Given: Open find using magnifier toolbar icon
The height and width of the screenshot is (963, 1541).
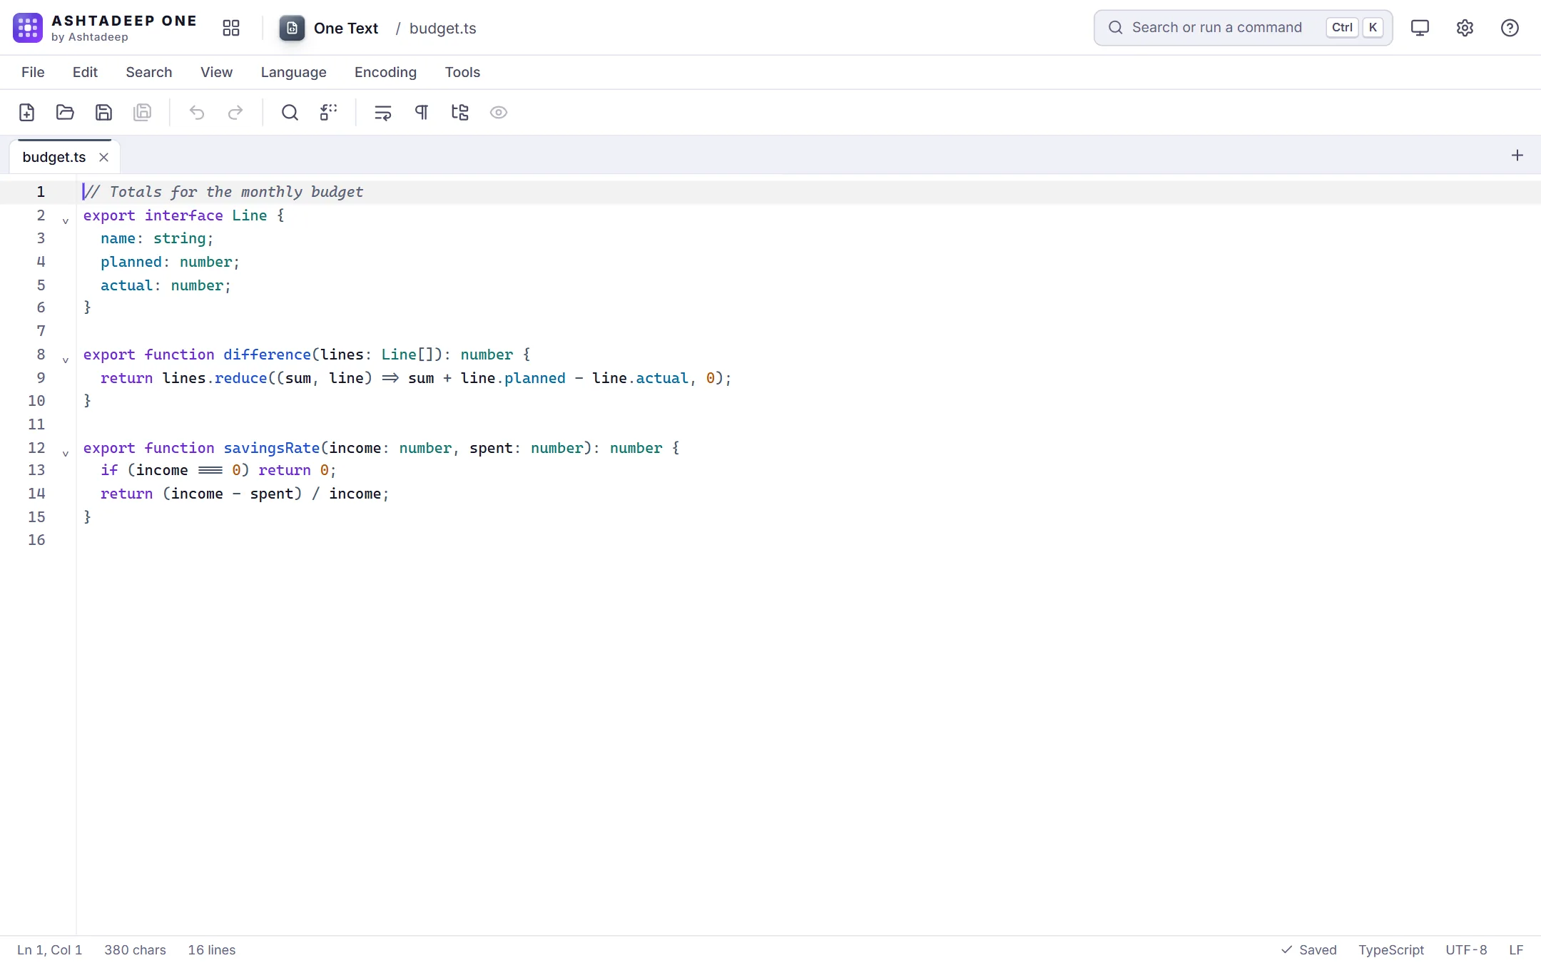Looking at the screenshot, I should point(290,112).
